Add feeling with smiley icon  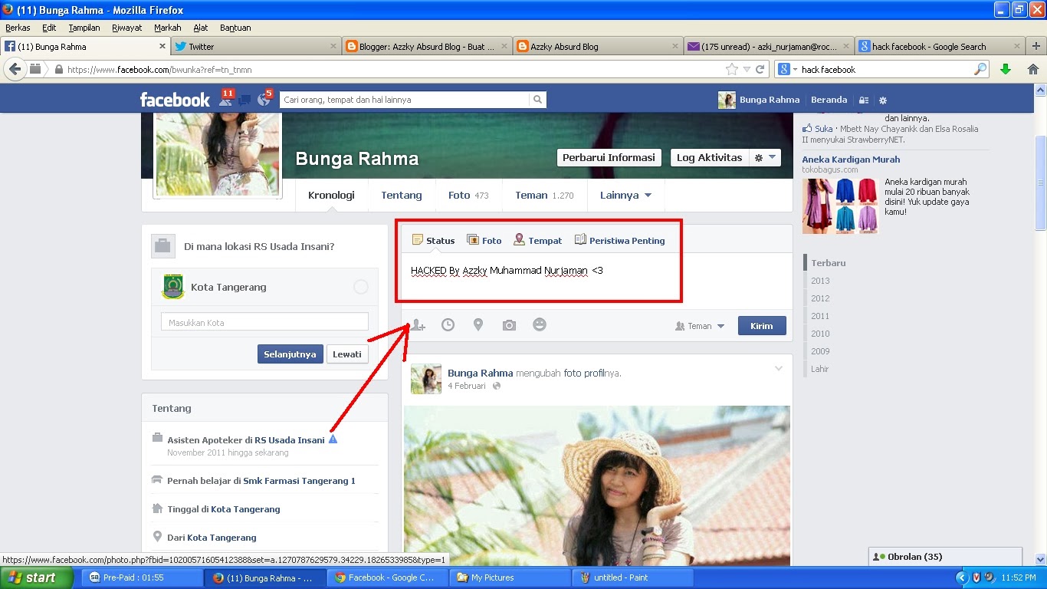pos(540,325)
